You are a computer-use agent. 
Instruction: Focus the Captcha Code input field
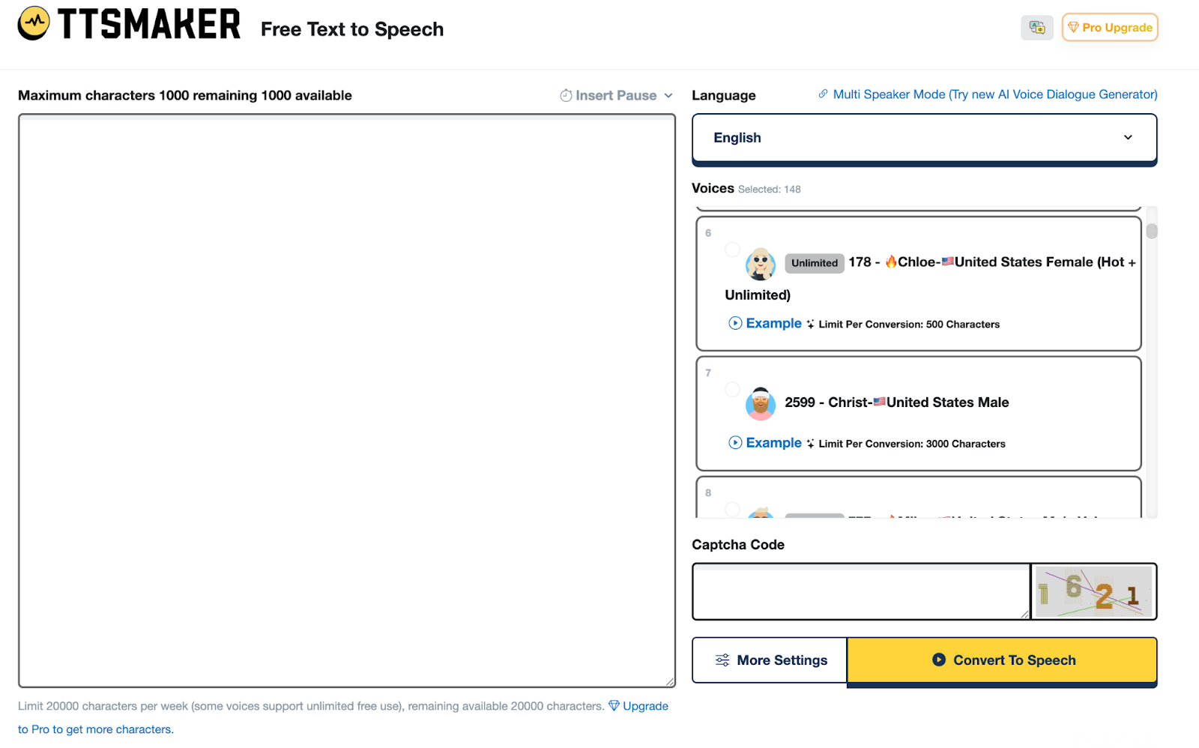pyautogui.click(x=860, y=592)
